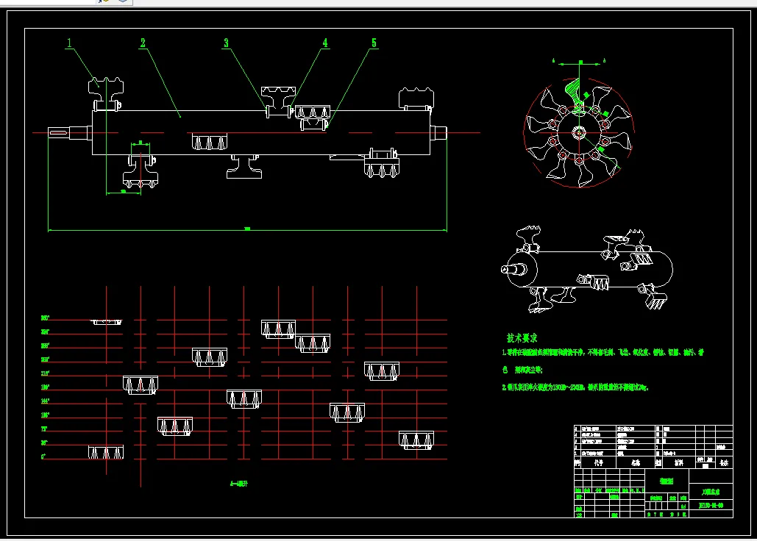This screenshot has width=757, height=541.
Task: Select part balloon number 3
Action: pos(225,43)
